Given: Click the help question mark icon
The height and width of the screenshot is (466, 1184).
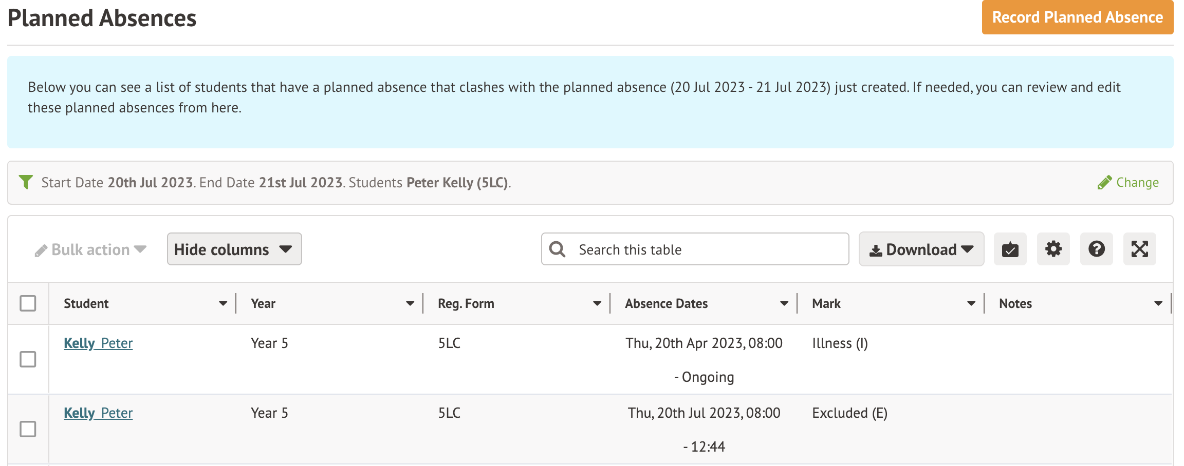Looking at the screenshot, I should tap(1096, 249).
